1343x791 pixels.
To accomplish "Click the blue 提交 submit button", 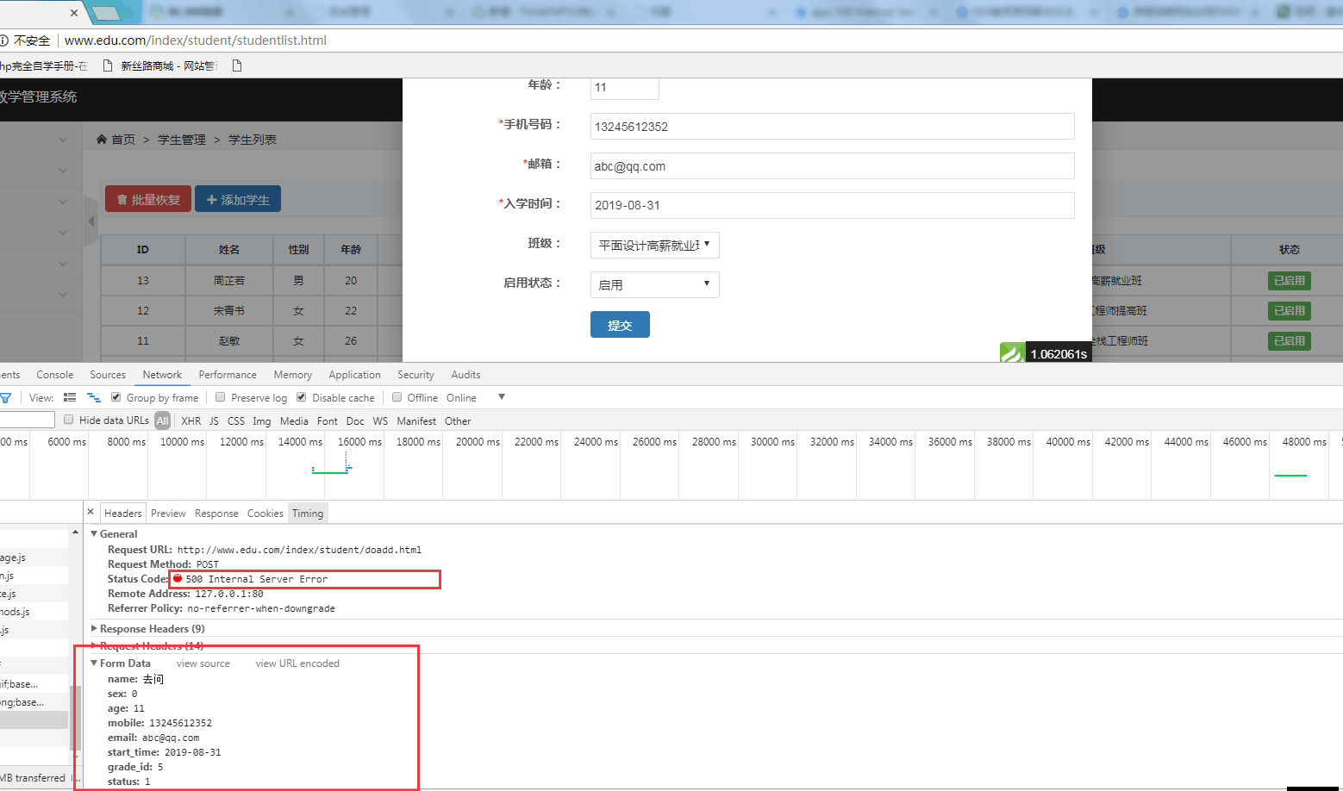I will coord(620,325).
